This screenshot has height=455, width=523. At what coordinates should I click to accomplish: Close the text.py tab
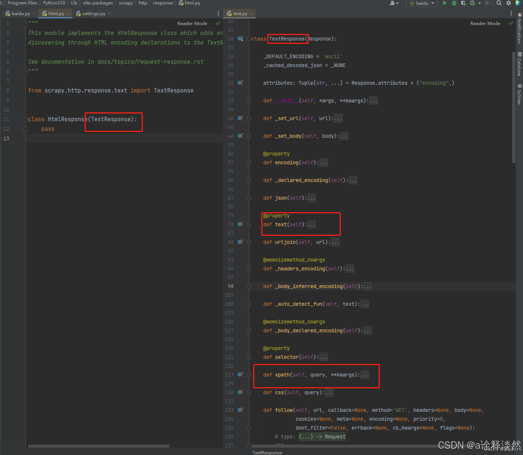point(251,13)
